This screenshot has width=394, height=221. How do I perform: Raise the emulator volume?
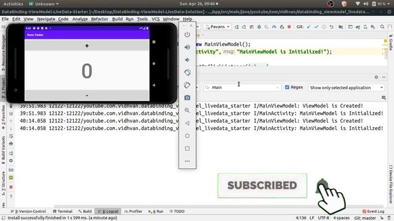187,47
